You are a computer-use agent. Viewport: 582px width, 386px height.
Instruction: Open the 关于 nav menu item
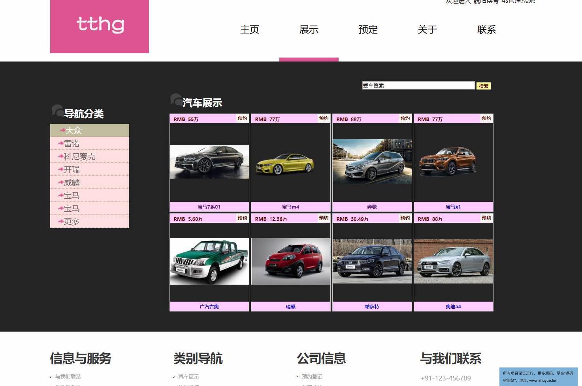[428, 30]
